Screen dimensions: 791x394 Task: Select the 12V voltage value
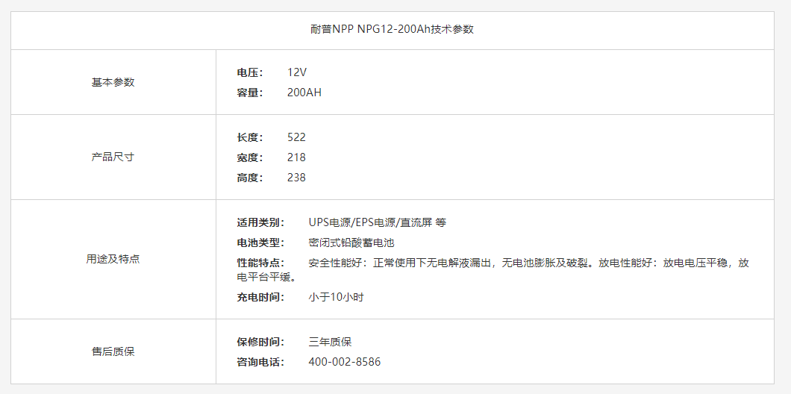tap(297, 72)
